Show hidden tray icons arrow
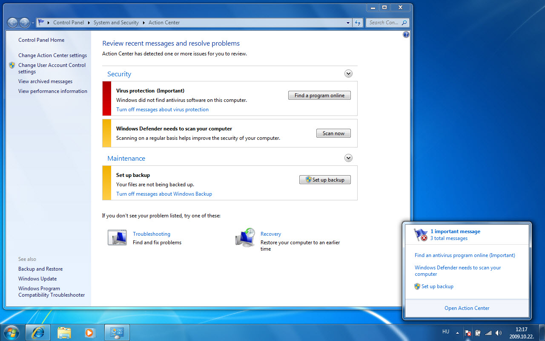The height and width of the screenshot is (341, 545). click(x=457, y=332)
